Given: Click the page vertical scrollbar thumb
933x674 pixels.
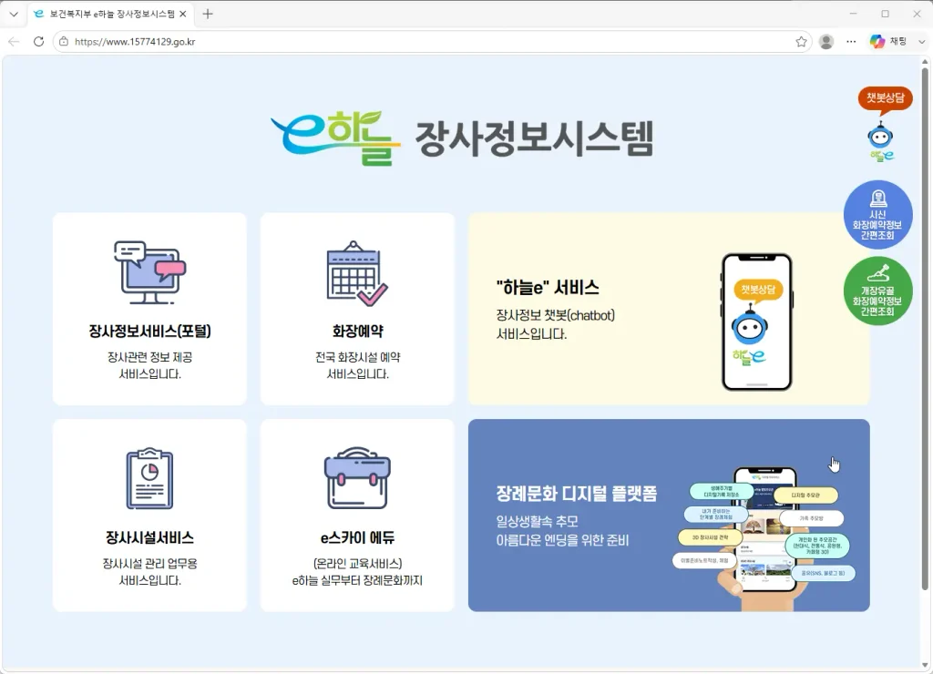Looking at the screenshot, I should [x=925, y=327].
